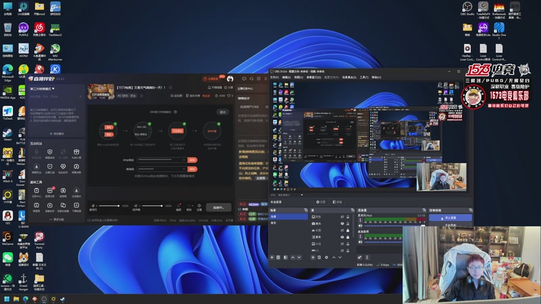Open customer service headset icon in companion
This screenshot has height=304, width=541.
251,78
